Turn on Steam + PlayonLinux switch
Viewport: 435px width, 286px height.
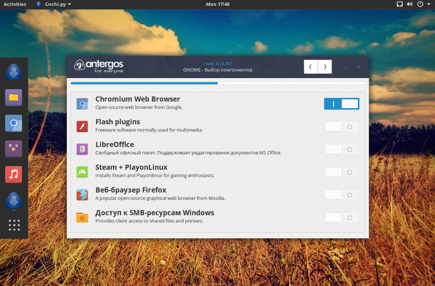[342, 172]
